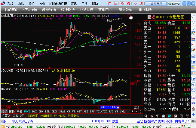Click the 行情 button
Image resolution: width=196 pixels, height=128 pixels.
(112, 4)
